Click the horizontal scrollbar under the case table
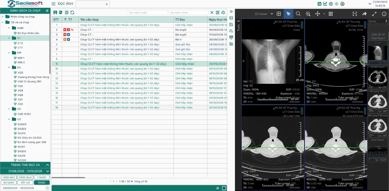Screen dimensions: 389x191 point(68,177)
